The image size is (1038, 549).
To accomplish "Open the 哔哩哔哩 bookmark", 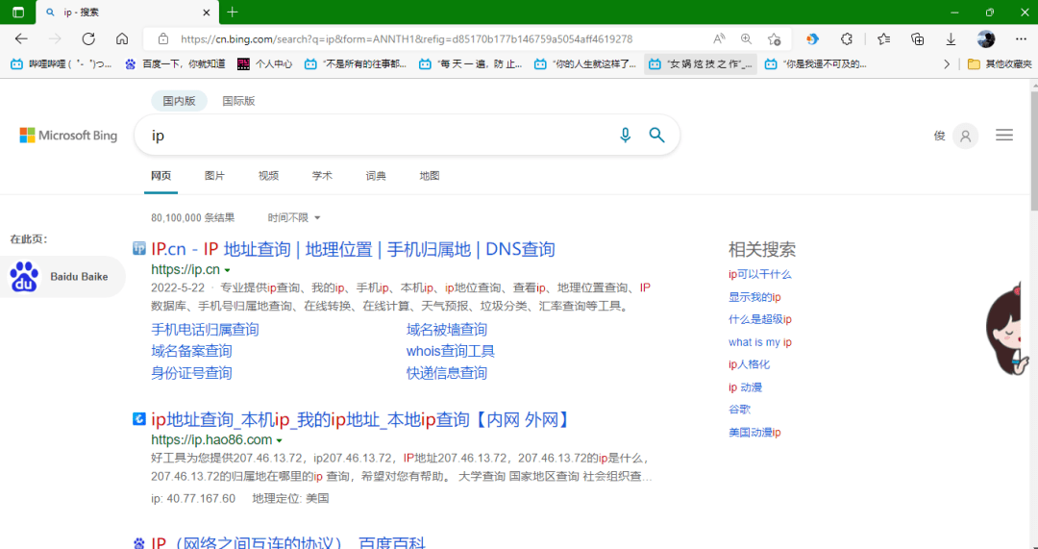I will pos(61,64).
